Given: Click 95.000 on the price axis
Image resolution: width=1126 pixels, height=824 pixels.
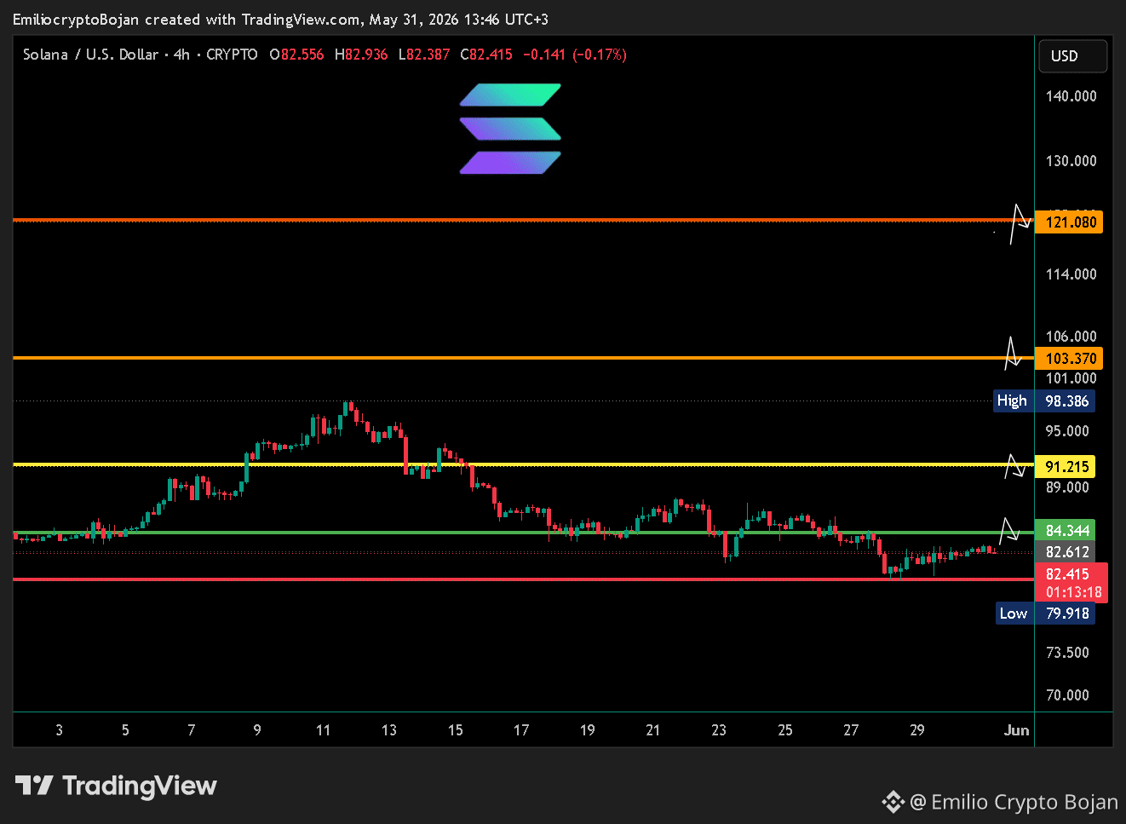Looking at the screenshot, I should click(x=1067, y=431).
